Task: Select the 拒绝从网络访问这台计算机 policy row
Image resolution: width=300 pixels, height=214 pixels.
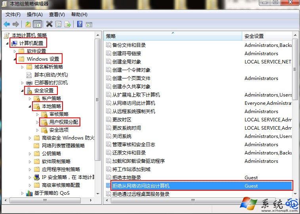Action: coord(202,186)
